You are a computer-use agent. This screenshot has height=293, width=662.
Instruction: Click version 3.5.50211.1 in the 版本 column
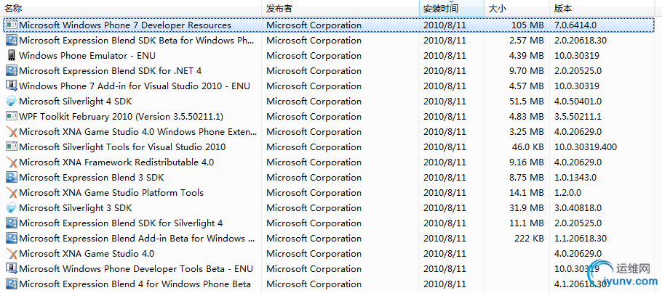tap(578, 116)
